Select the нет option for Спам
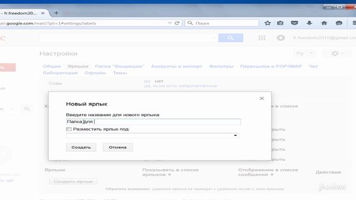This screenshot has height=200, width=356. [x=159, y=81]
